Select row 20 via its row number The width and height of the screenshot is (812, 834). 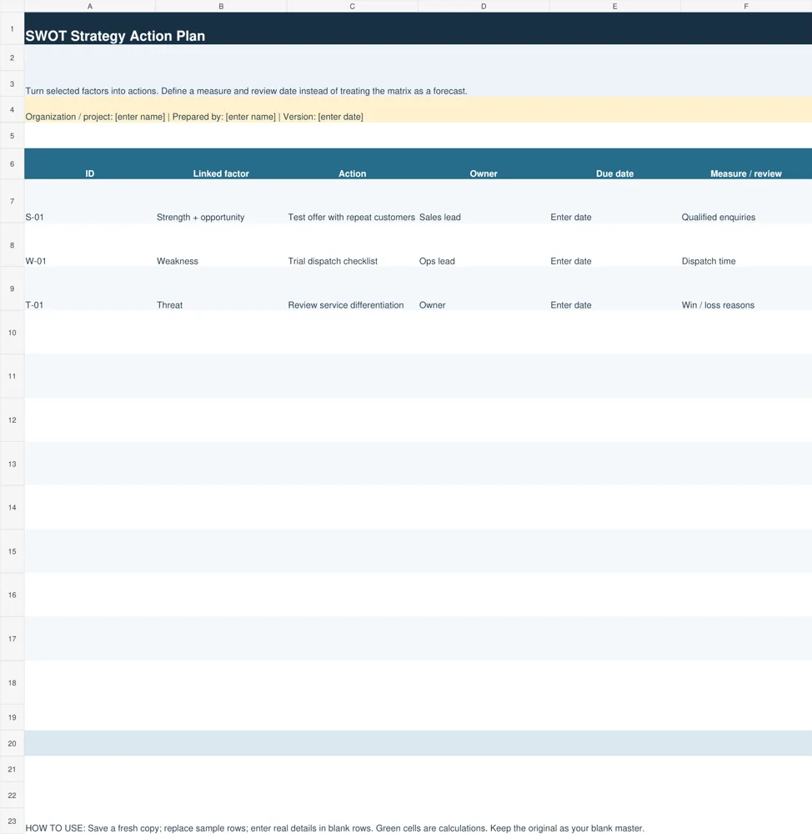(x=13, y=743)
